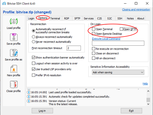The height and width of the screenshot is (115, 153).
Task: Open Sensitive Information Accessibility dropdown
Action: point(118,72)
